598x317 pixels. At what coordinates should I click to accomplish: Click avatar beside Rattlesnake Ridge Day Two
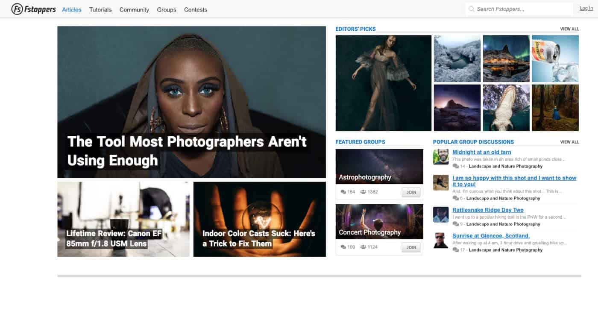(441, 214)
